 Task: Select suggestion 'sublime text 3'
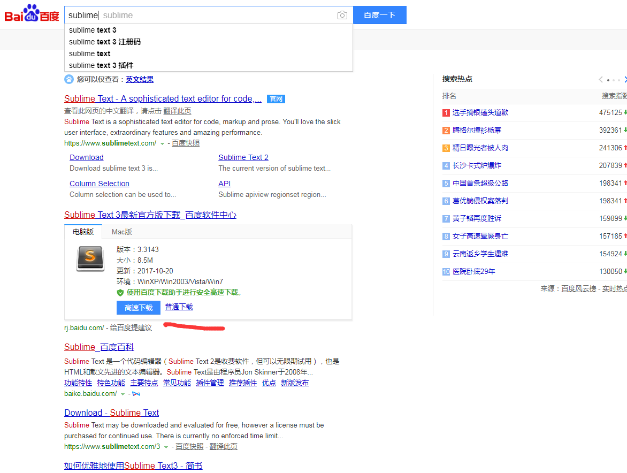click(x=208, y=30)
